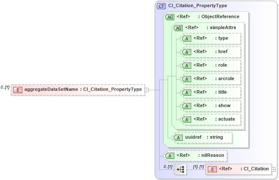The height and width of the screenshot is (180, 279).
Task: Expand the CI_Citation element node
Action: [274, 169]
